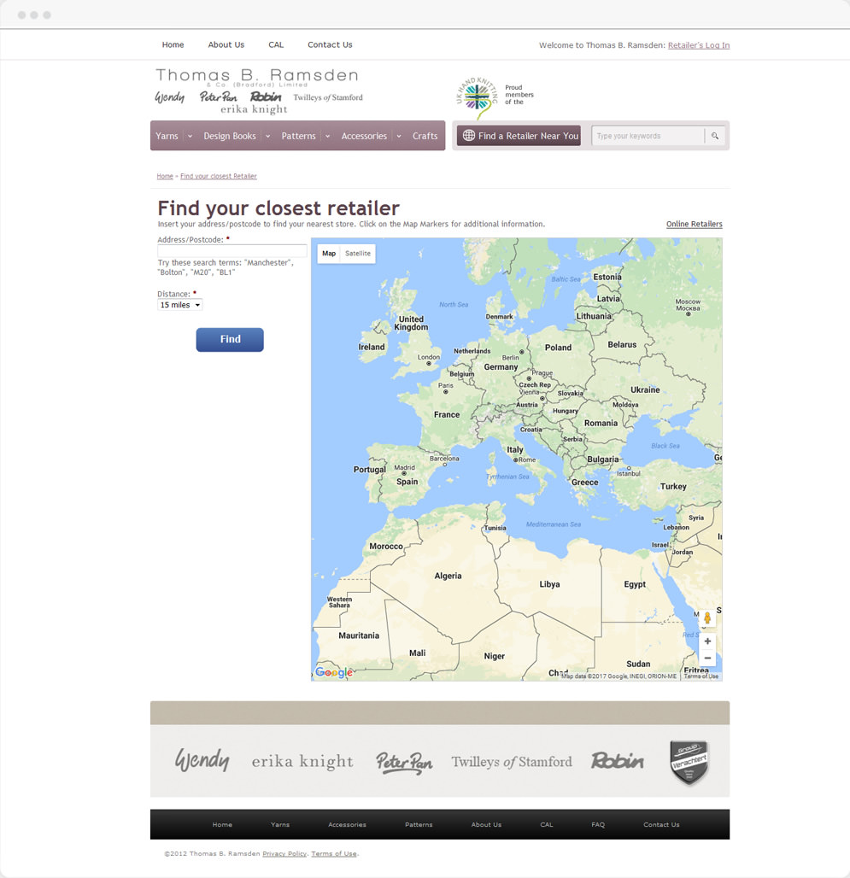Expand the Patterns menu arrow

327,136
